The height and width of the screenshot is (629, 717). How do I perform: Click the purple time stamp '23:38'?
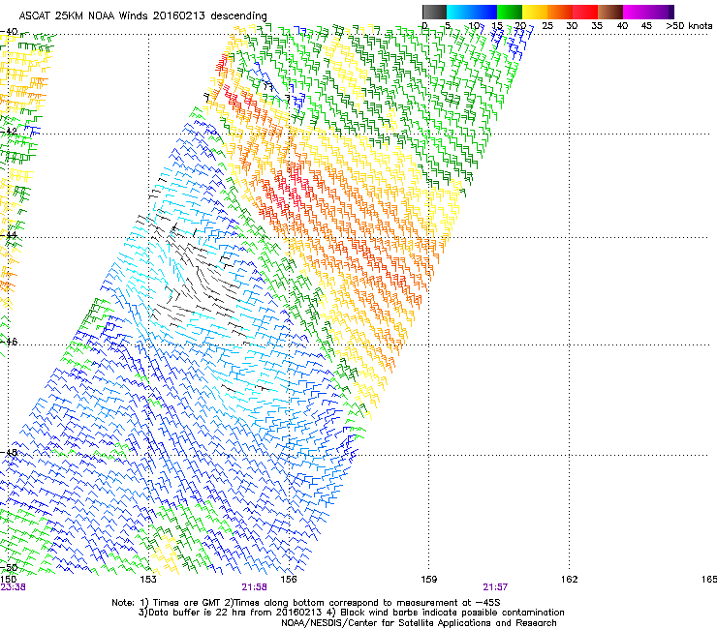(14, 587)
